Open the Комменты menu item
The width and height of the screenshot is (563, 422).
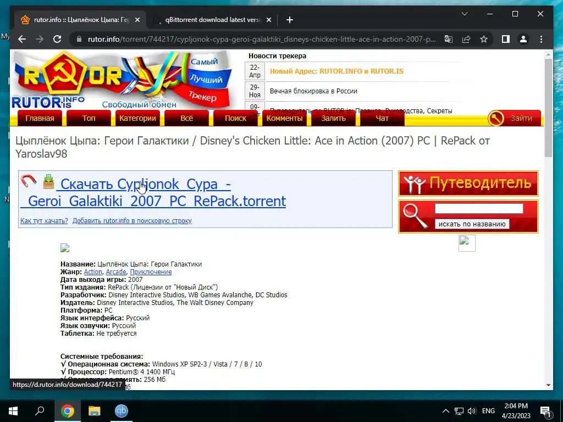point(284,118)
